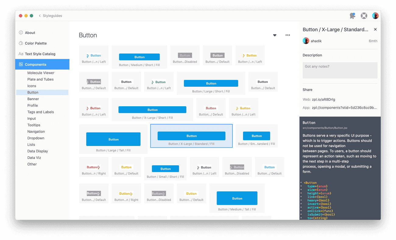Image resolution: width=396 pixels, height=240 pixels.
Task: Click the user avatar in title bar
Action: 375,16
